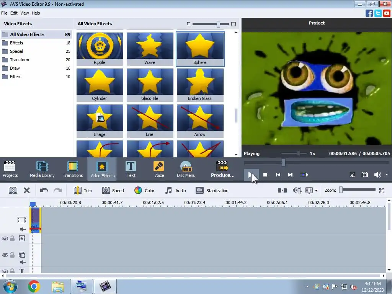Click the Play button in preview
Image resolution: width=392 pixels, height=294 pixels.
click(x=250, y=175)
